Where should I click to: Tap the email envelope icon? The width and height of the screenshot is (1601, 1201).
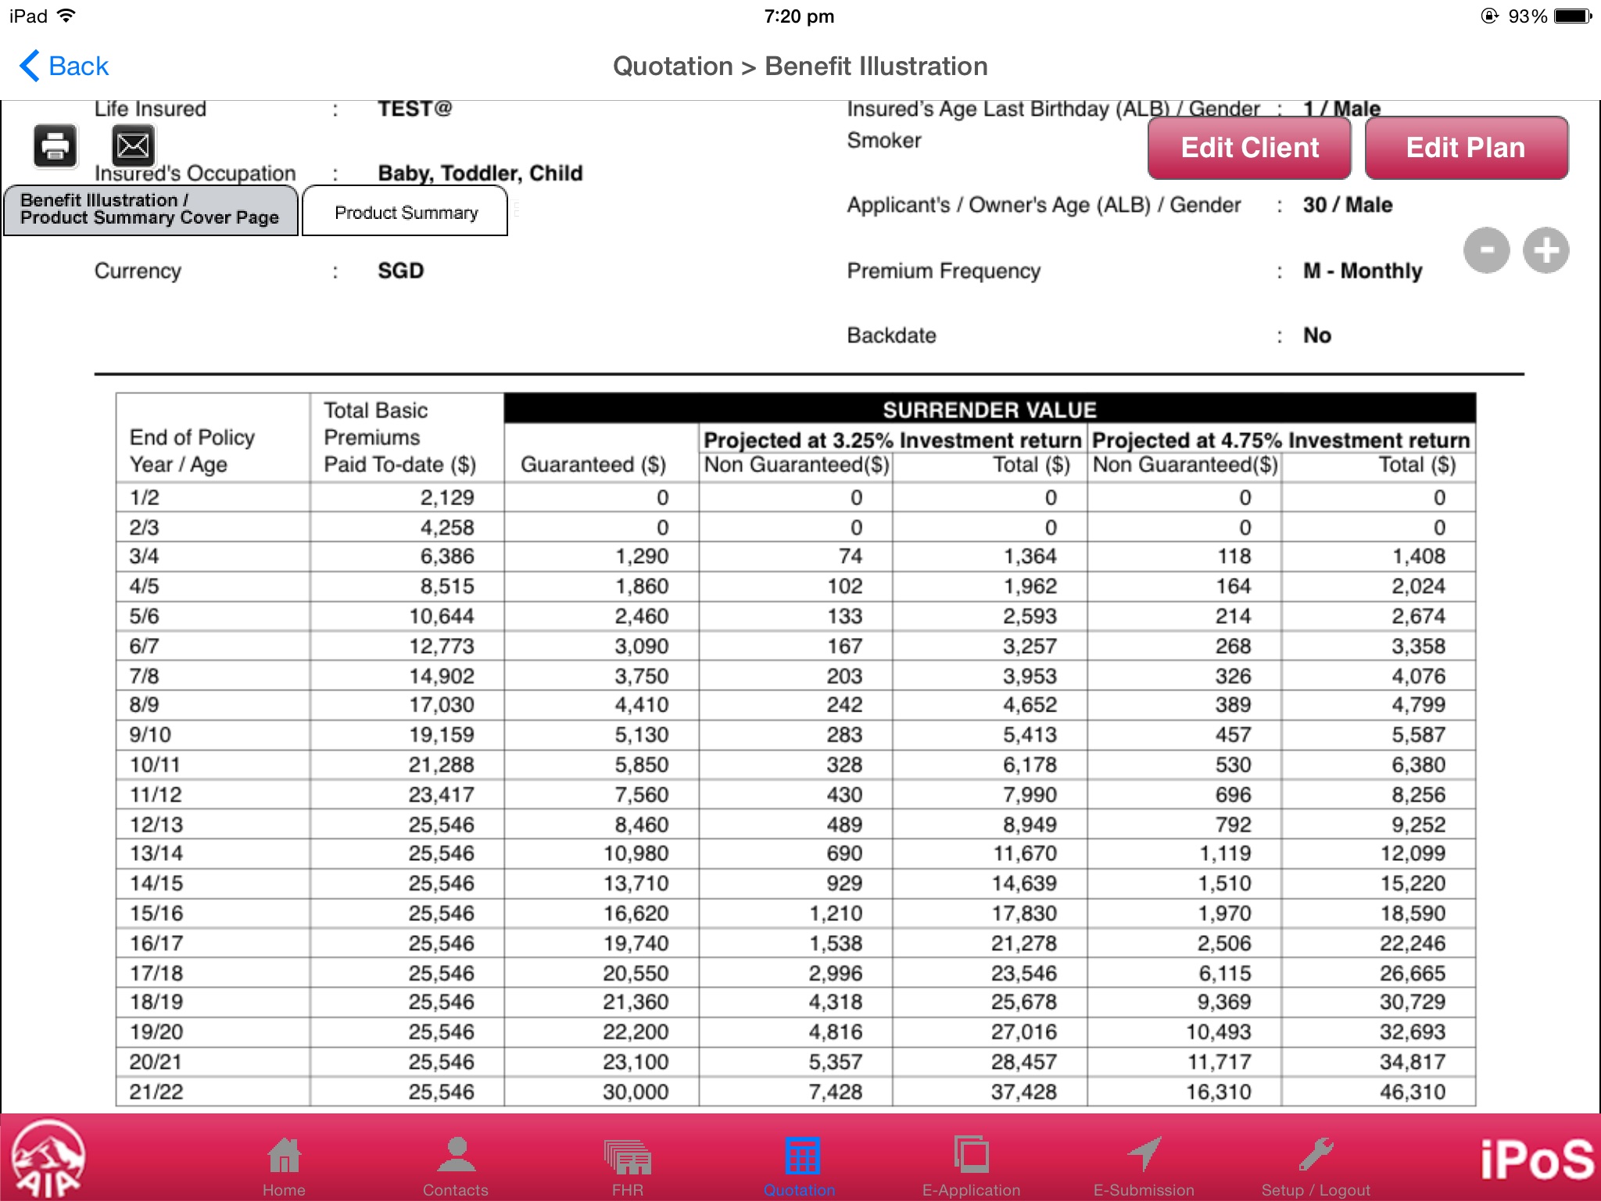(133, 145)
